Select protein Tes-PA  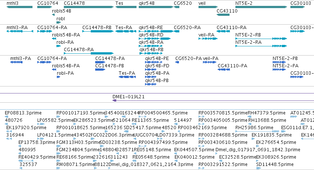pyautogui.click(x=127, y=77)
